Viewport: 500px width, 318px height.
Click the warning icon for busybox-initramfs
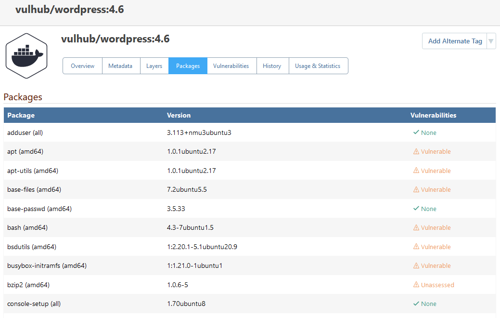416,266
